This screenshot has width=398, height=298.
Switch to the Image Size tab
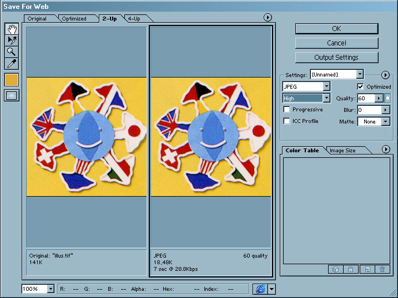point(342,151)
